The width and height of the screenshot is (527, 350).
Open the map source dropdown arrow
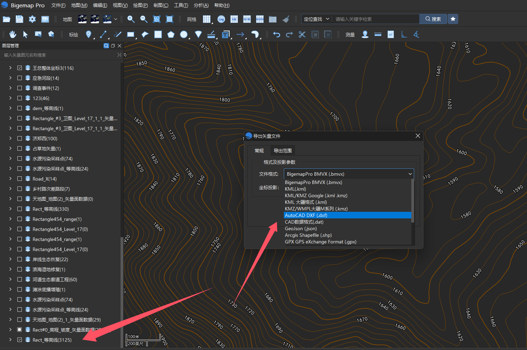(116, 19)
